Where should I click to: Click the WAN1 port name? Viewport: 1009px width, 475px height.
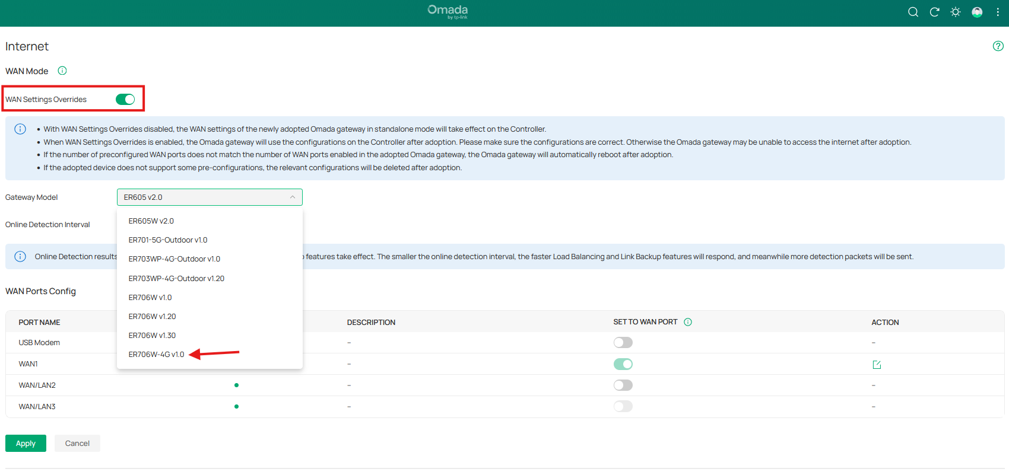click(28, 364)
